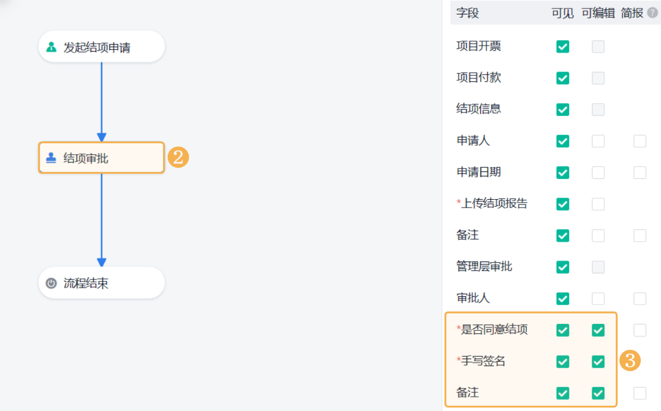Click the orange number 3 marker badge
The width and height of the screenshot is (661, 411).
[x=630, y=361]
